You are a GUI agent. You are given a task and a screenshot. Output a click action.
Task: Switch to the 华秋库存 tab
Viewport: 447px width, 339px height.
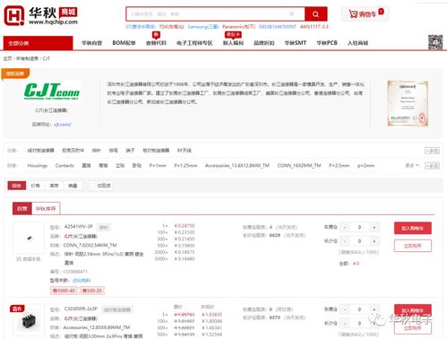coord(46,208)
